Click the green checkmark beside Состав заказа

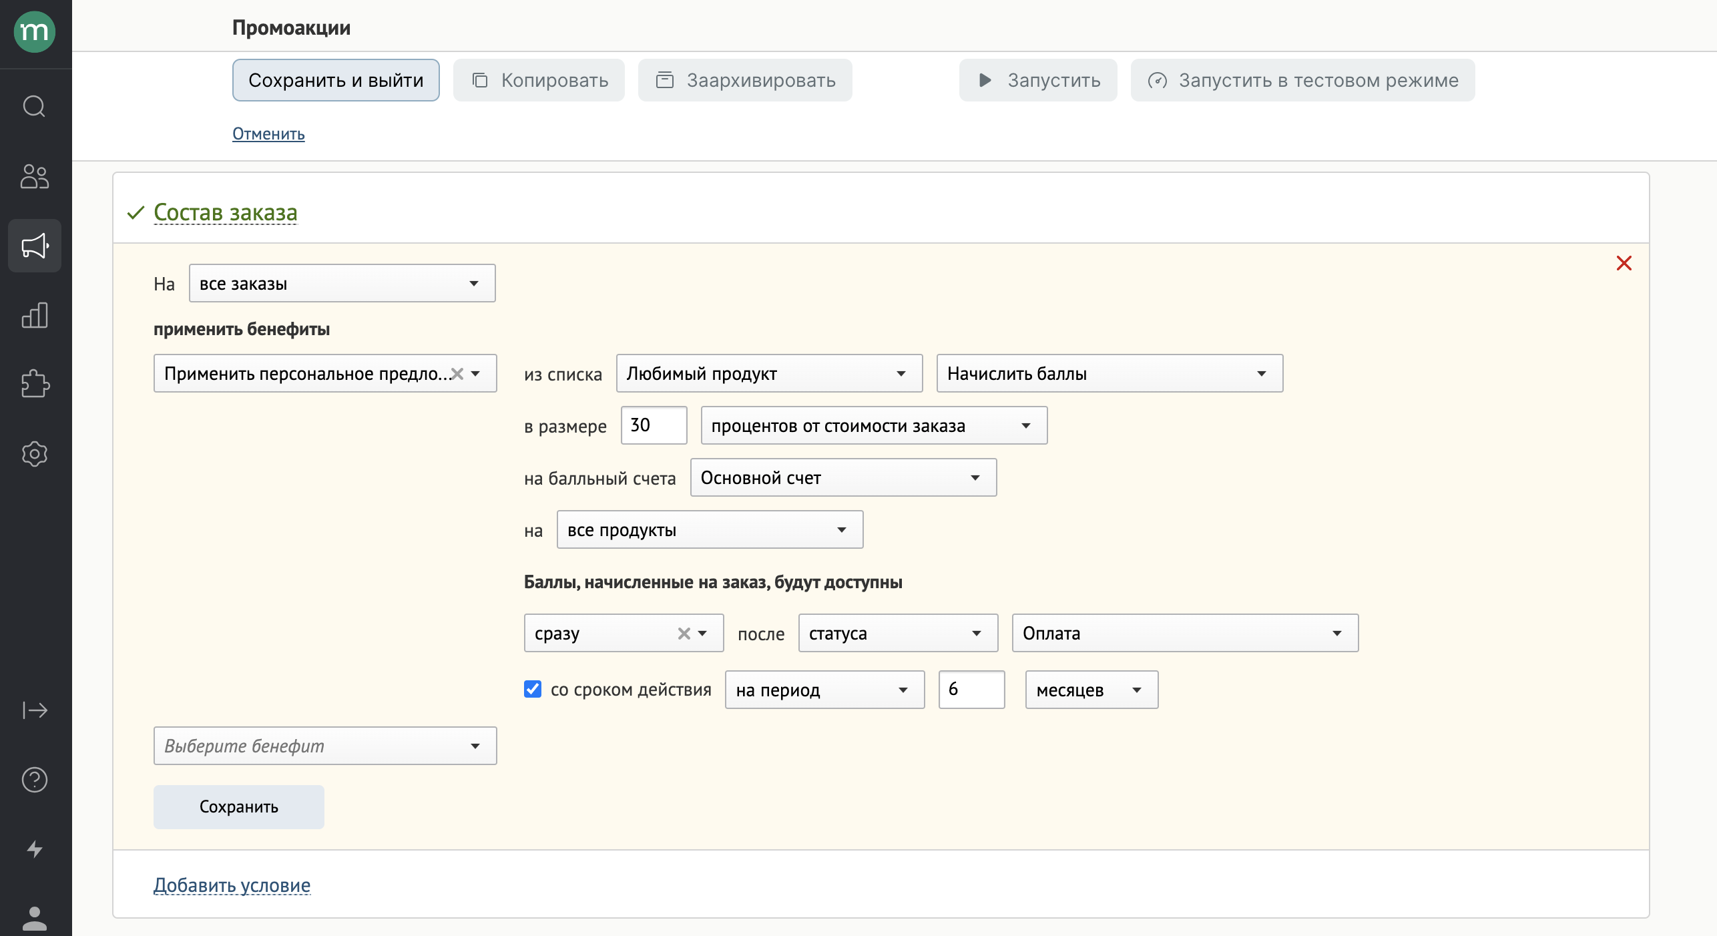tap(136, 213)
